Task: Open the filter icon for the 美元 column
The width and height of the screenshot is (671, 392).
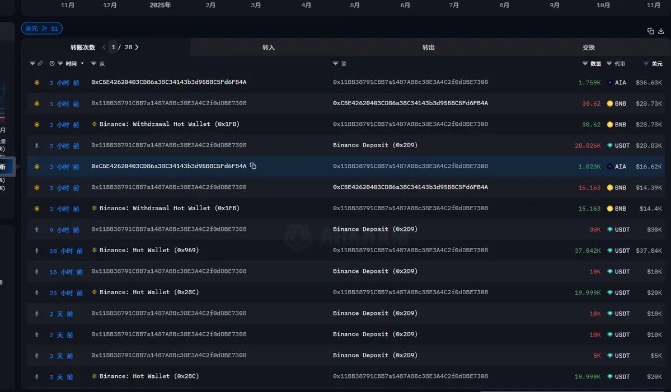Action: point(646,63)
